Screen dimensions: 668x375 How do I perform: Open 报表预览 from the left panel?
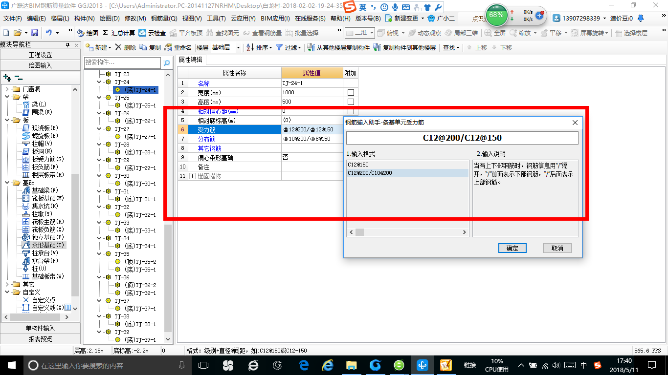click(x=41, y=339)
